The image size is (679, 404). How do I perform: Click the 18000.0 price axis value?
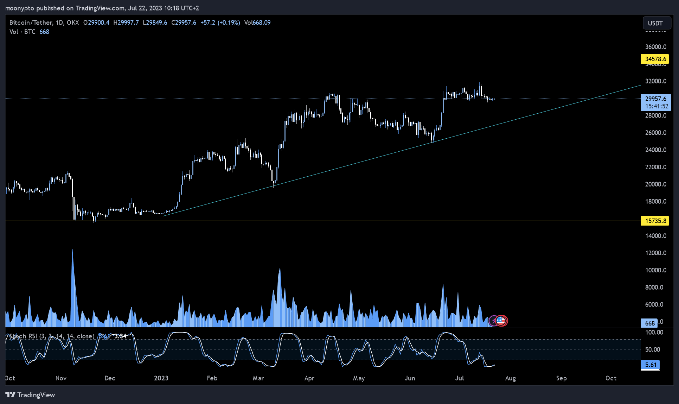point(656,202)
